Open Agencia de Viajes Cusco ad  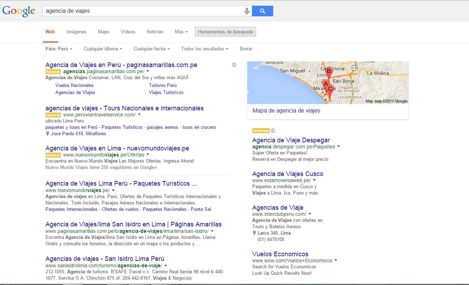click(288, 174)
